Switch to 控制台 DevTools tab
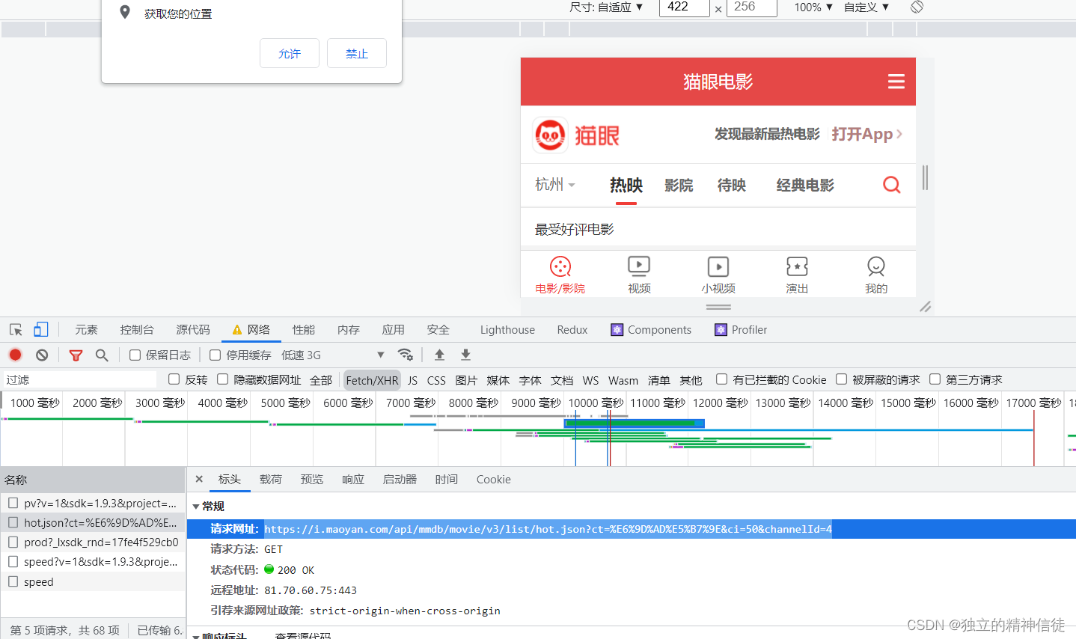The width and height of the screenshot is (1076, 639). pyautogui.click(x=137, y=330)
